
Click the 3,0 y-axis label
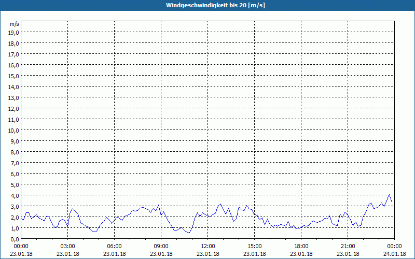click(x=15, y=206)
